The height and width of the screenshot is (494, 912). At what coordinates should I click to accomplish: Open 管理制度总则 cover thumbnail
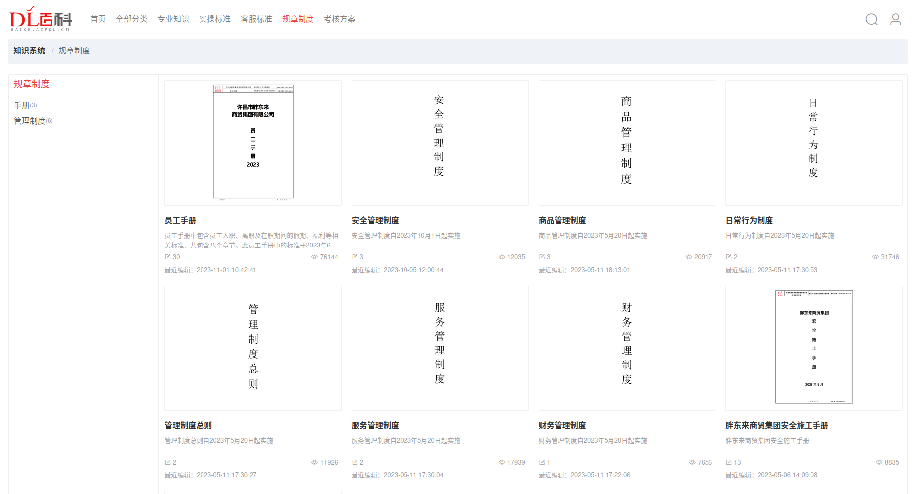click(253, 348)
